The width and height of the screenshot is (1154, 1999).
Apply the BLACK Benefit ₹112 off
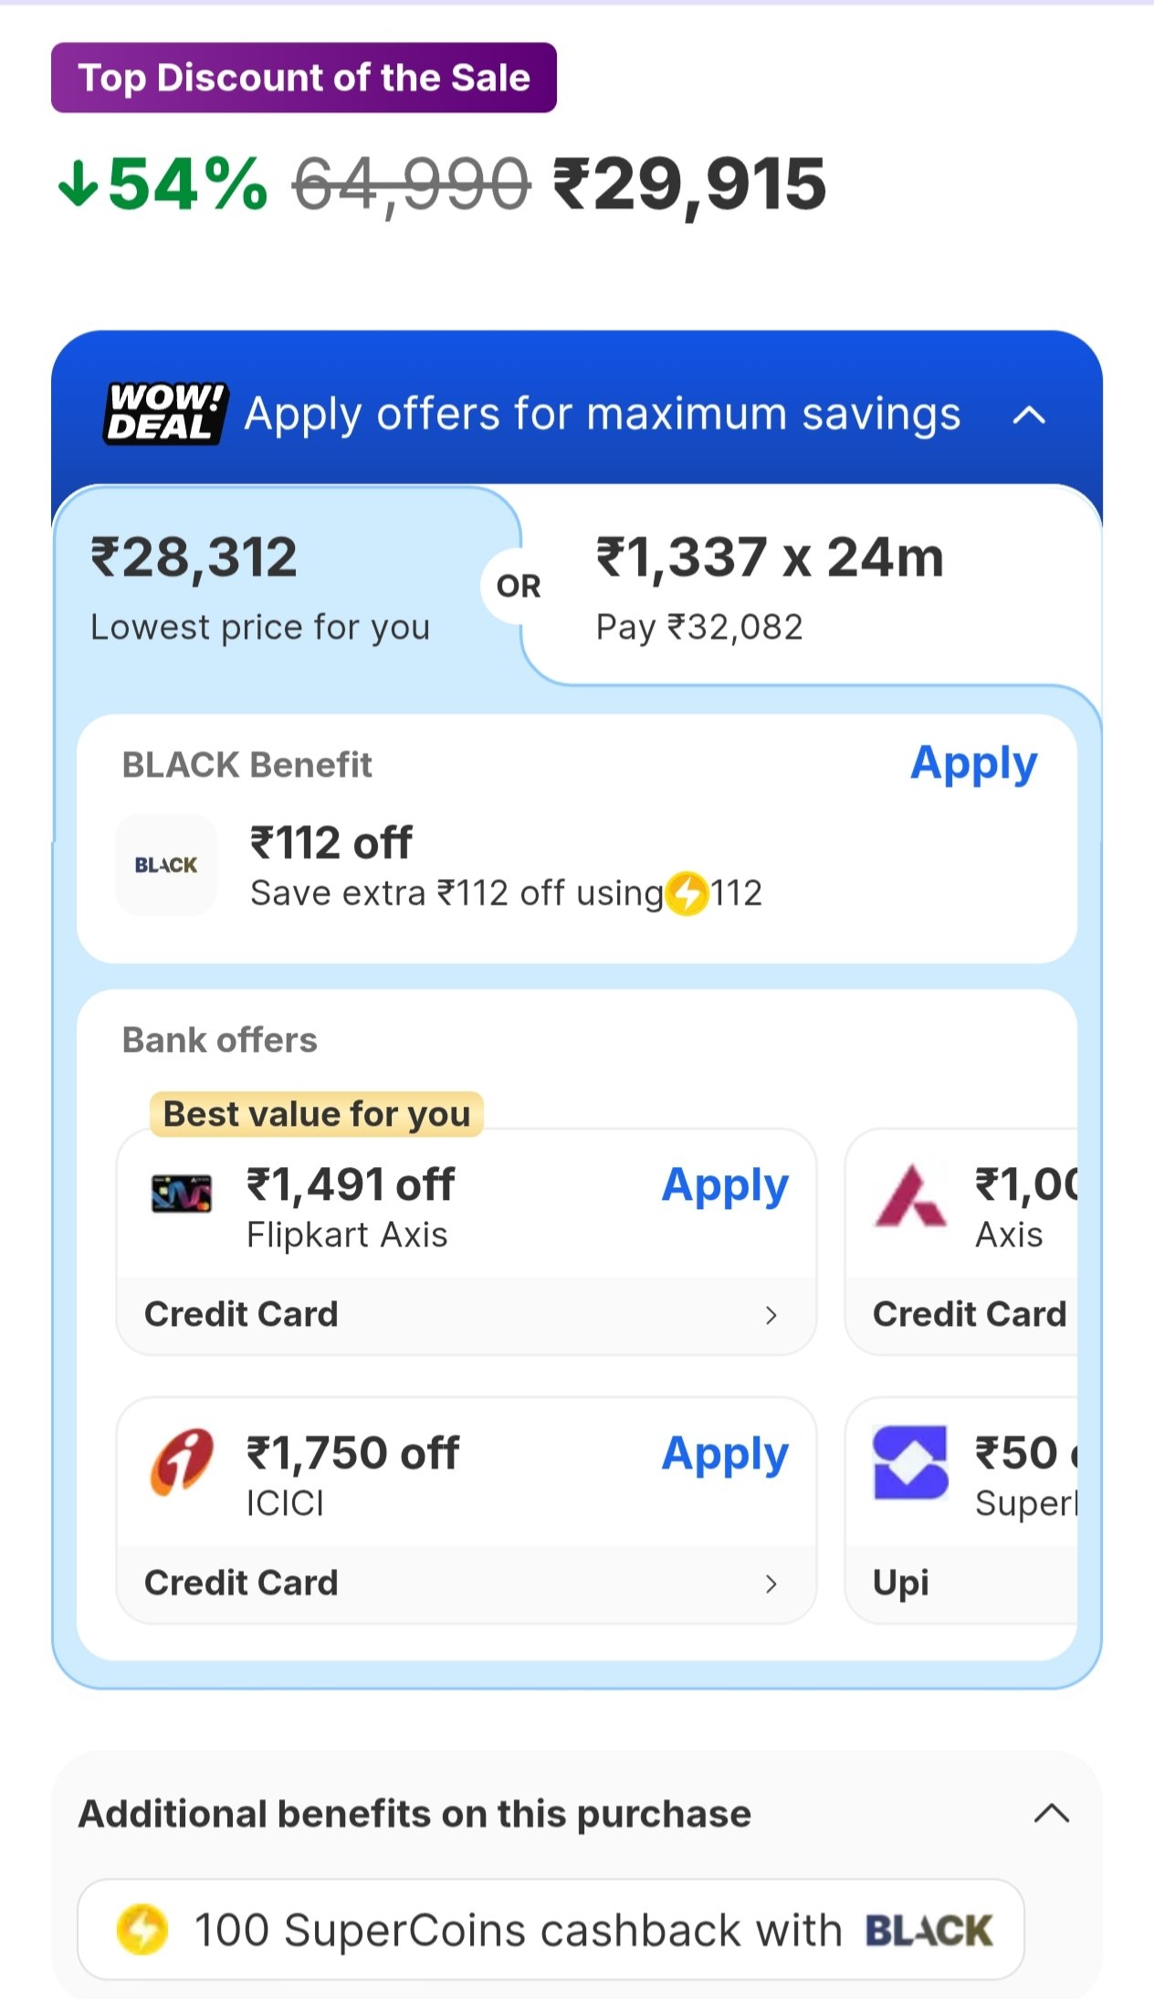click(973, 763)
